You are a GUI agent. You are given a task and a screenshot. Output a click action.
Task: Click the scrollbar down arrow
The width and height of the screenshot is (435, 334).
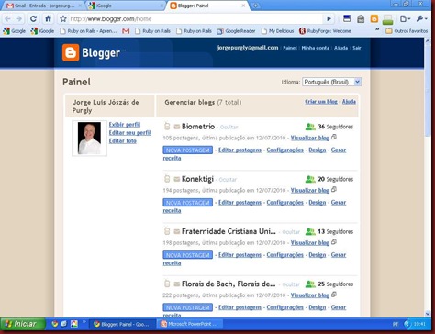[x=428, y=314]
